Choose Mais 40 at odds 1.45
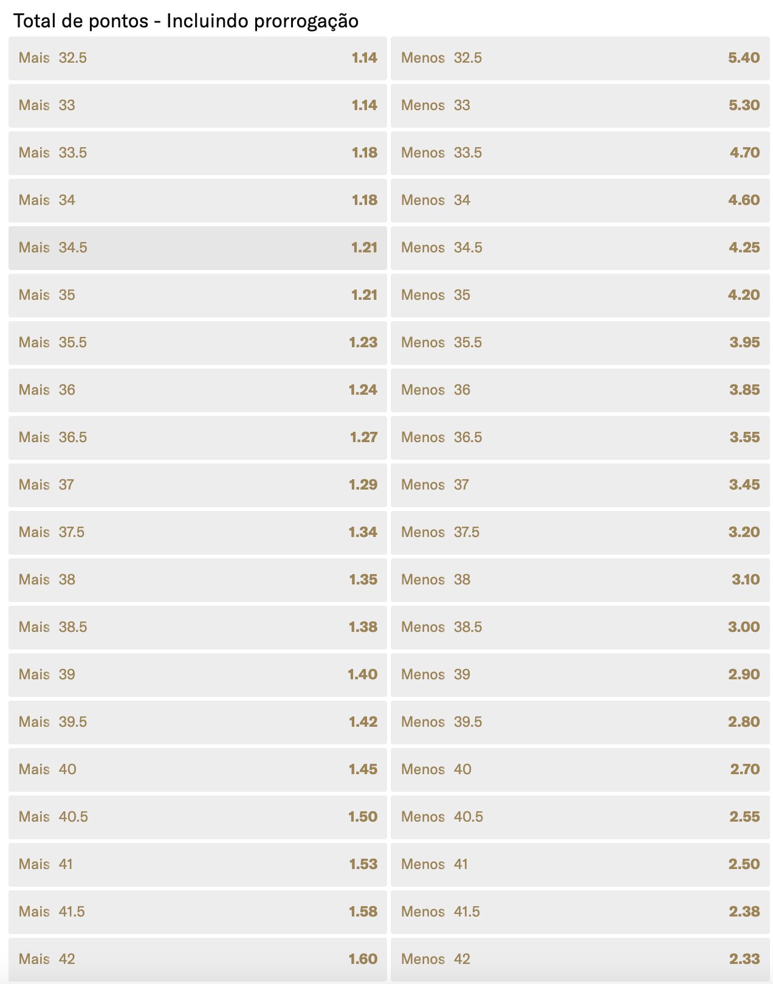The height and width of the screenshot is (984, 773). [x=198, y=770]
